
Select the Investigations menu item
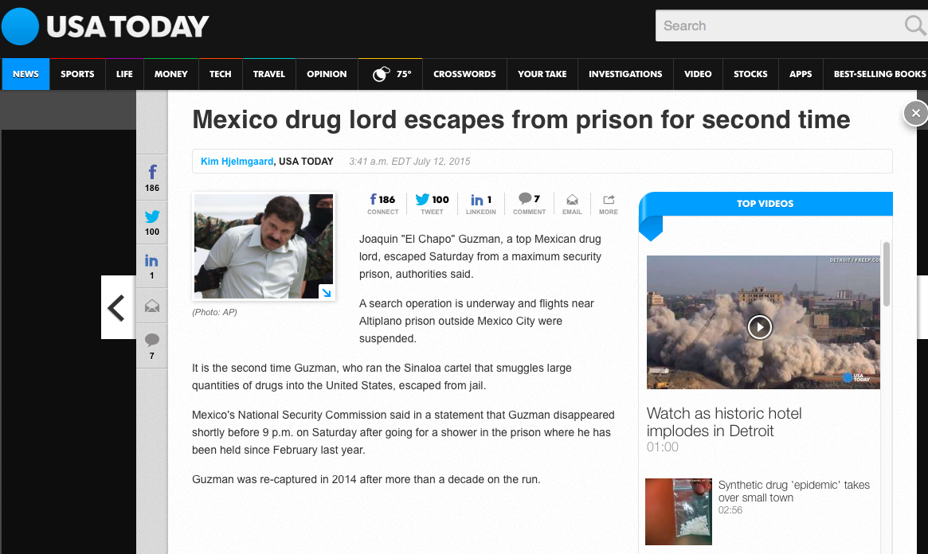point(625,74)
